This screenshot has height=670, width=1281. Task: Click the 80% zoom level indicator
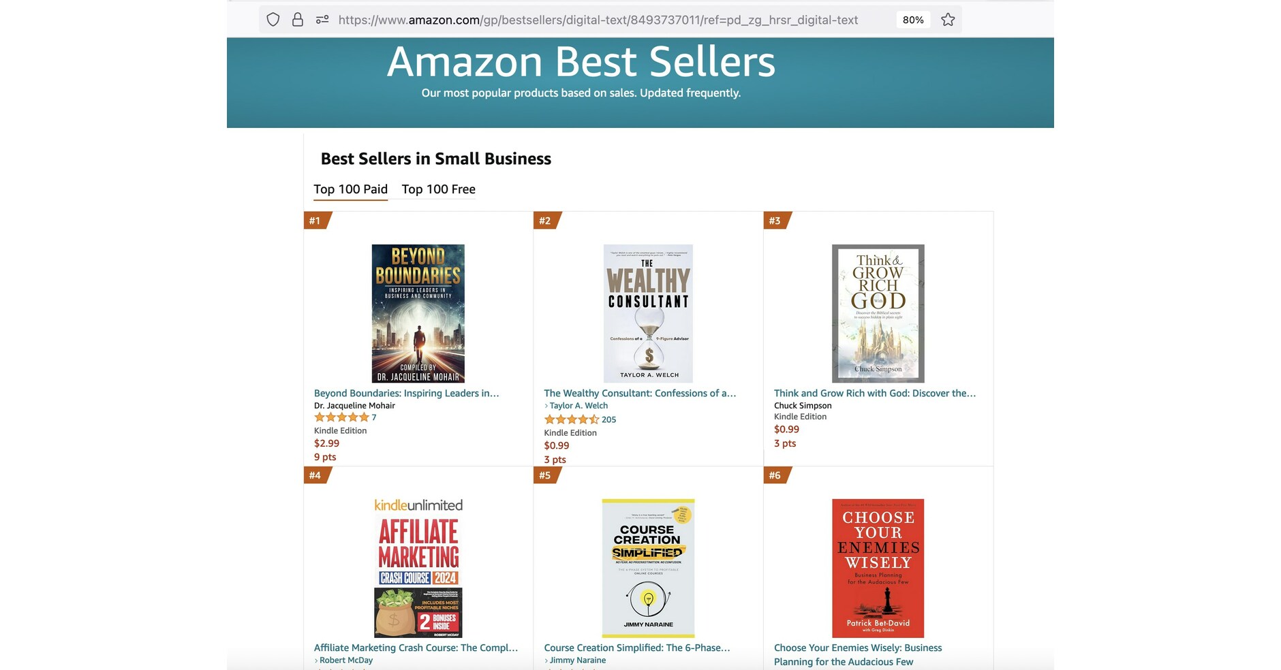[913, 20]
